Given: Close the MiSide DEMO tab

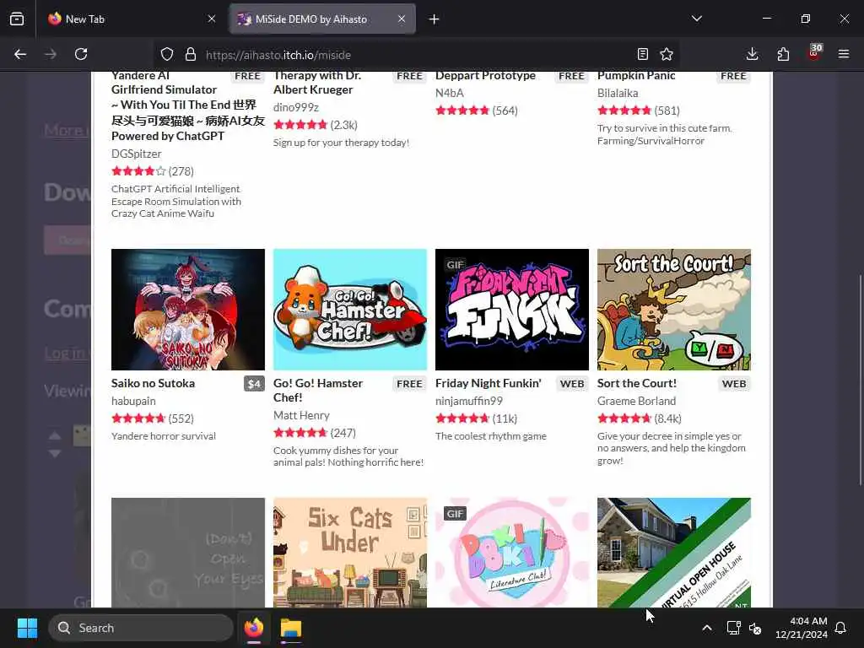Looking at the screenshot, I should coord(402,19).
